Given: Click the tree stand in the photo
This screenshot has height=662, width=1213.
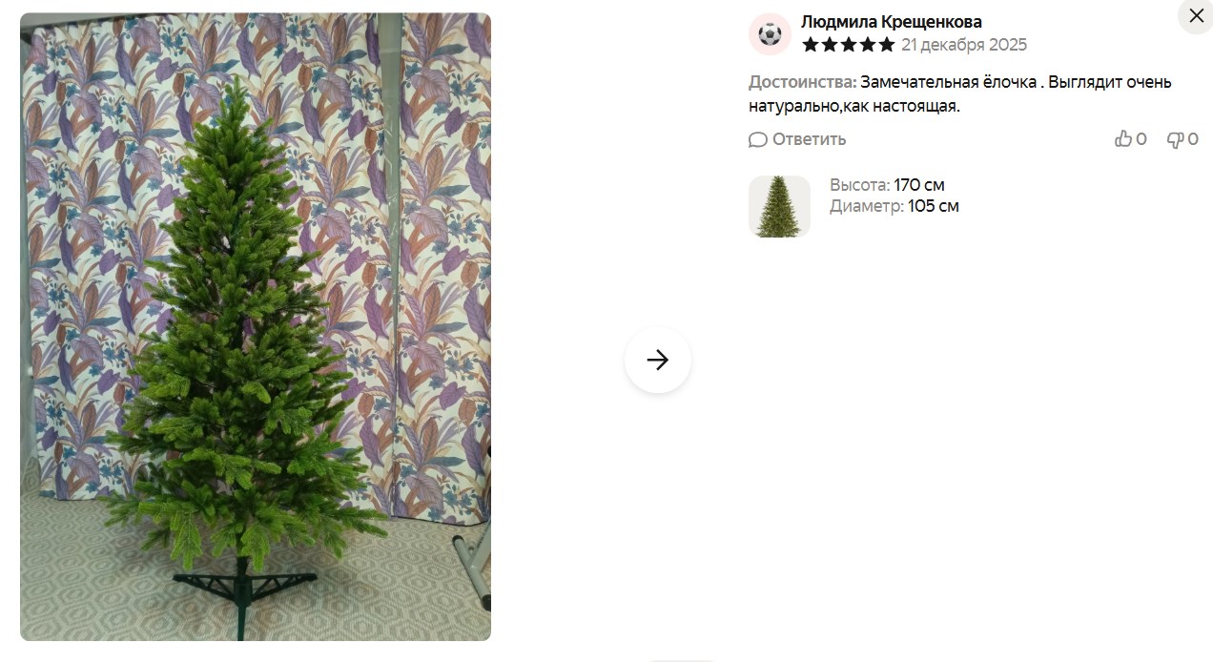Looking at the screenshot, I should point(245,591).
